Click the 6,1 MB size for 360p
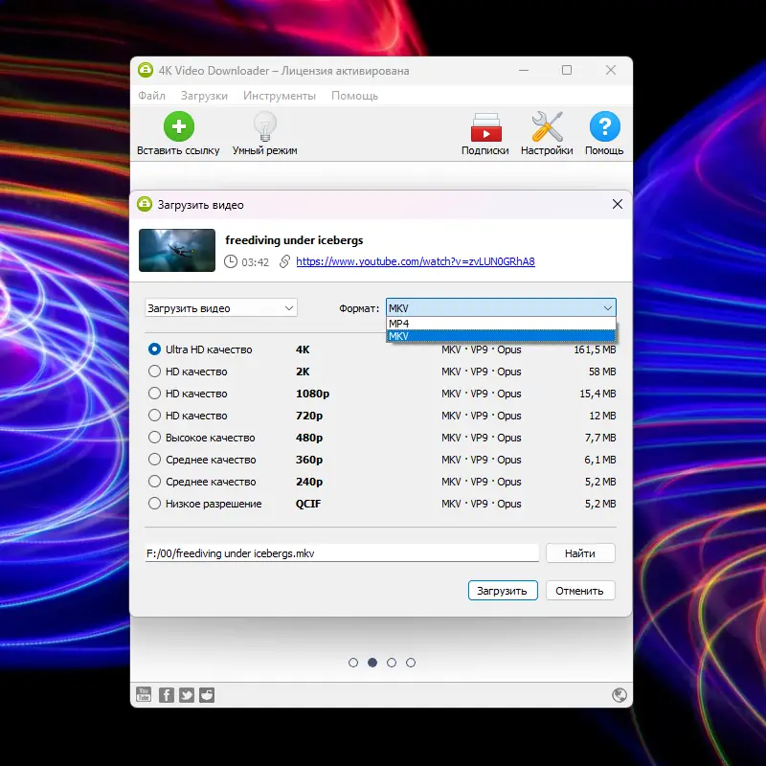This screenshot has height=766, width=766. pos(600,460)
